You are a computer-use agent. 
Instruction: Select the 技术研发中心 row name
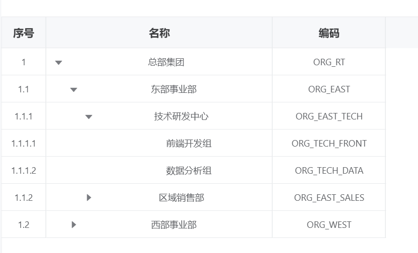181,116
